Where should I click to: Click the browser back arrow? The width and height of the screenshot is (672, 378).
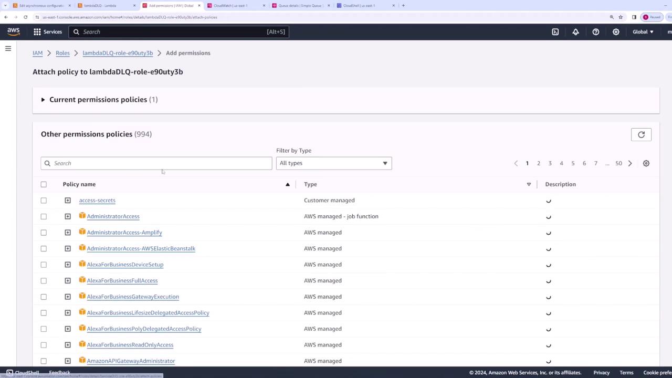click(6, 17)
